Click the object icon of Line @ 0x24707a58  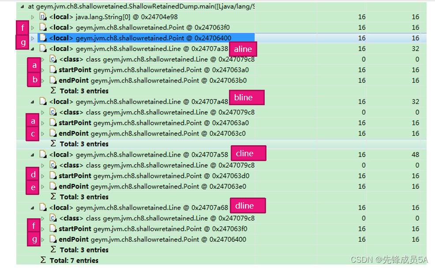coord(43,154)
